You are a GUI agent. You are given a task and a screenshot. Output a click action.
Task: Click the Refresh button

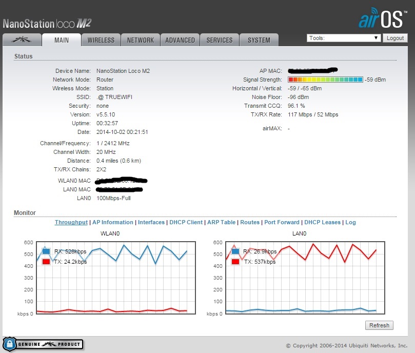click(379, 325)
